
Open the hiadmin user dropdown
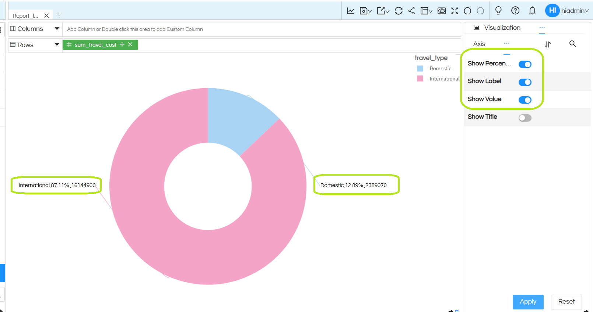pos(575,11)
